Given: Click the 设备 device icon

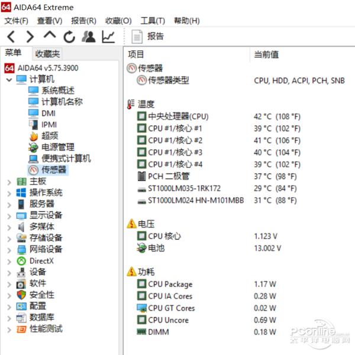Looking at the screenshot, I should 21,272.
